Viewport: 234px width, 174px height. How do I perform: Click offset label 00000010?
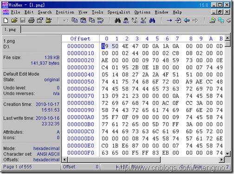[81, 53]
